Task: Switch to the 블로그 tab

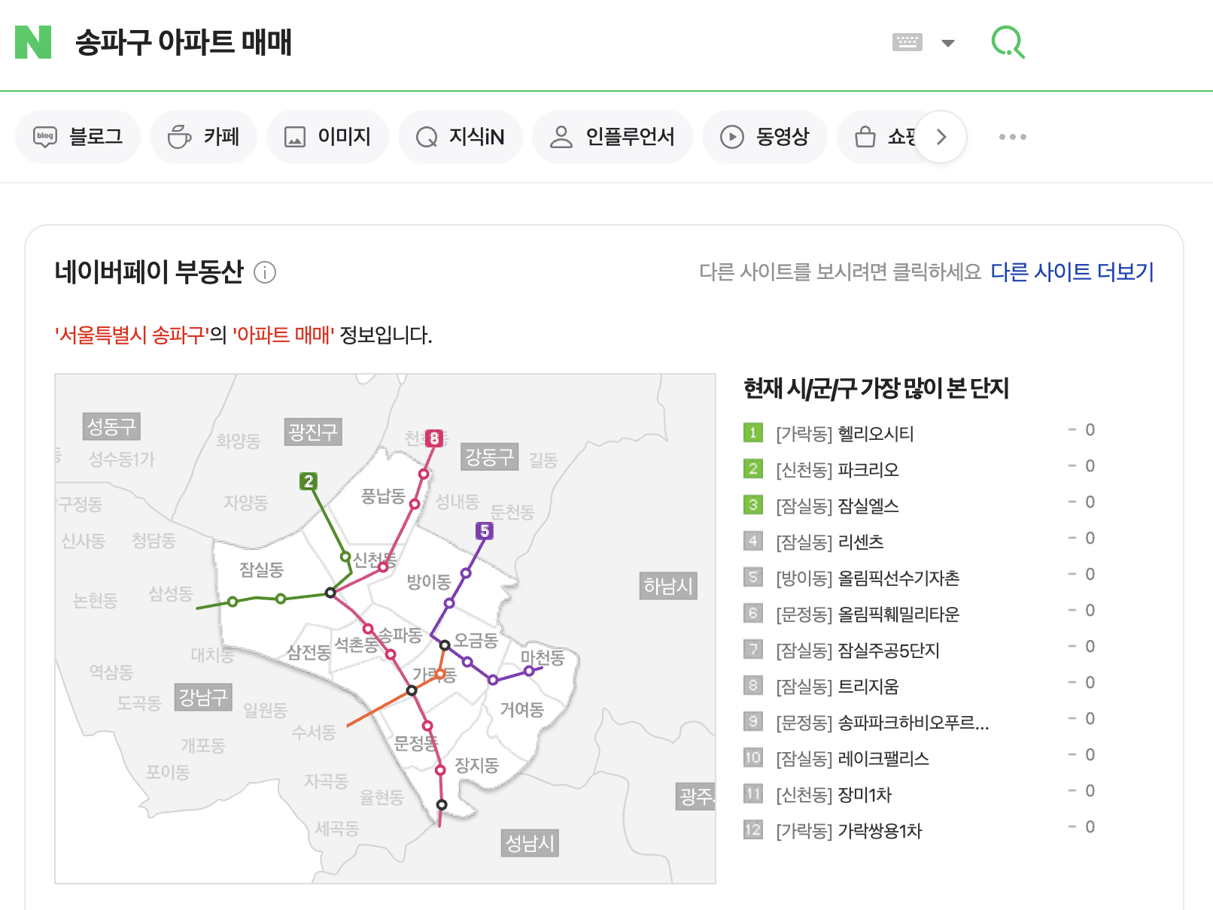Action: pos(78,136)
